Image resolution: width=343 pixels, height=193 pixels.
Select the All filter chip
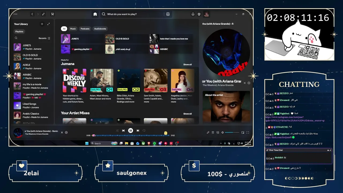(64, 29)
